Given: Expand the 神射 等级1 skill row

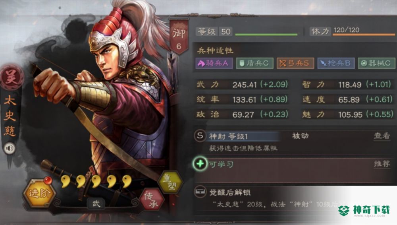Looking at the screenshot, I should tap(294, 142).
